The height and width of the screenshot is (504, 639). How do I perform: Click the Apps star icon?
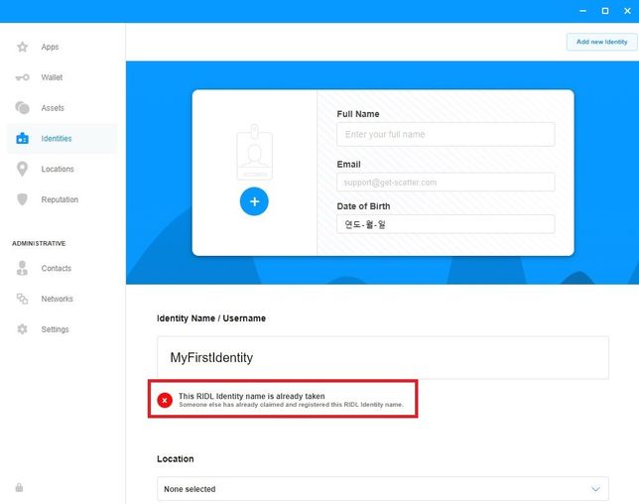coord(23,47)
